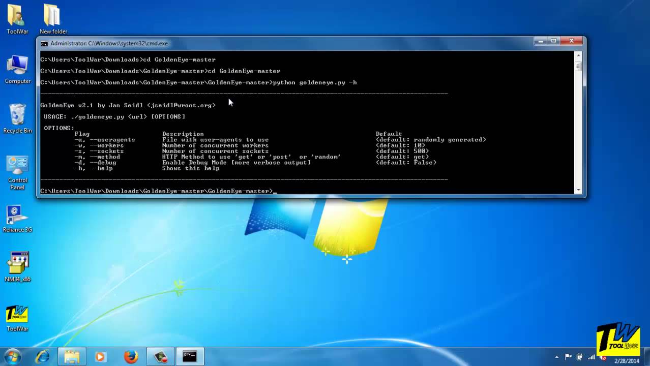Click the volume speaker tray icon

[602, 357]
